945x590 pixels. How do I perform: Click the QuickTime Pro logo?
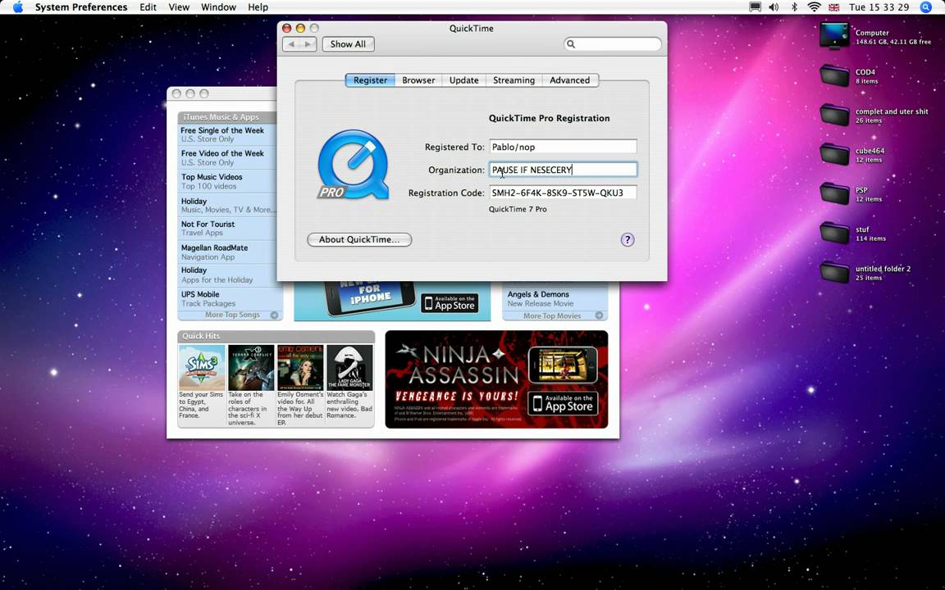[x=354, y=165]
